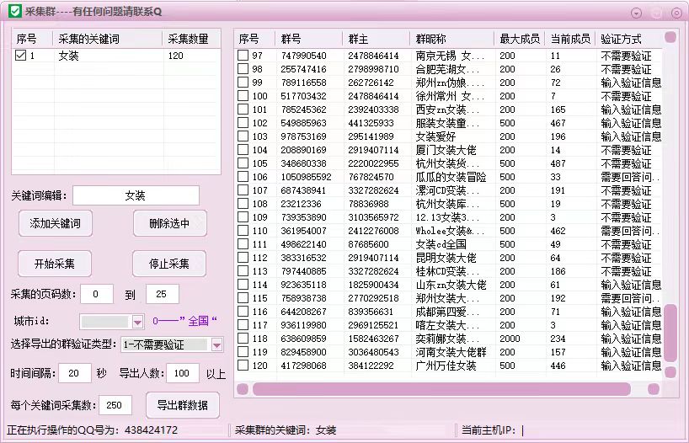The image size is (689, 443).
Task: Click the round dropdown menu icon in title bar
Action: [x=636, y=13]
